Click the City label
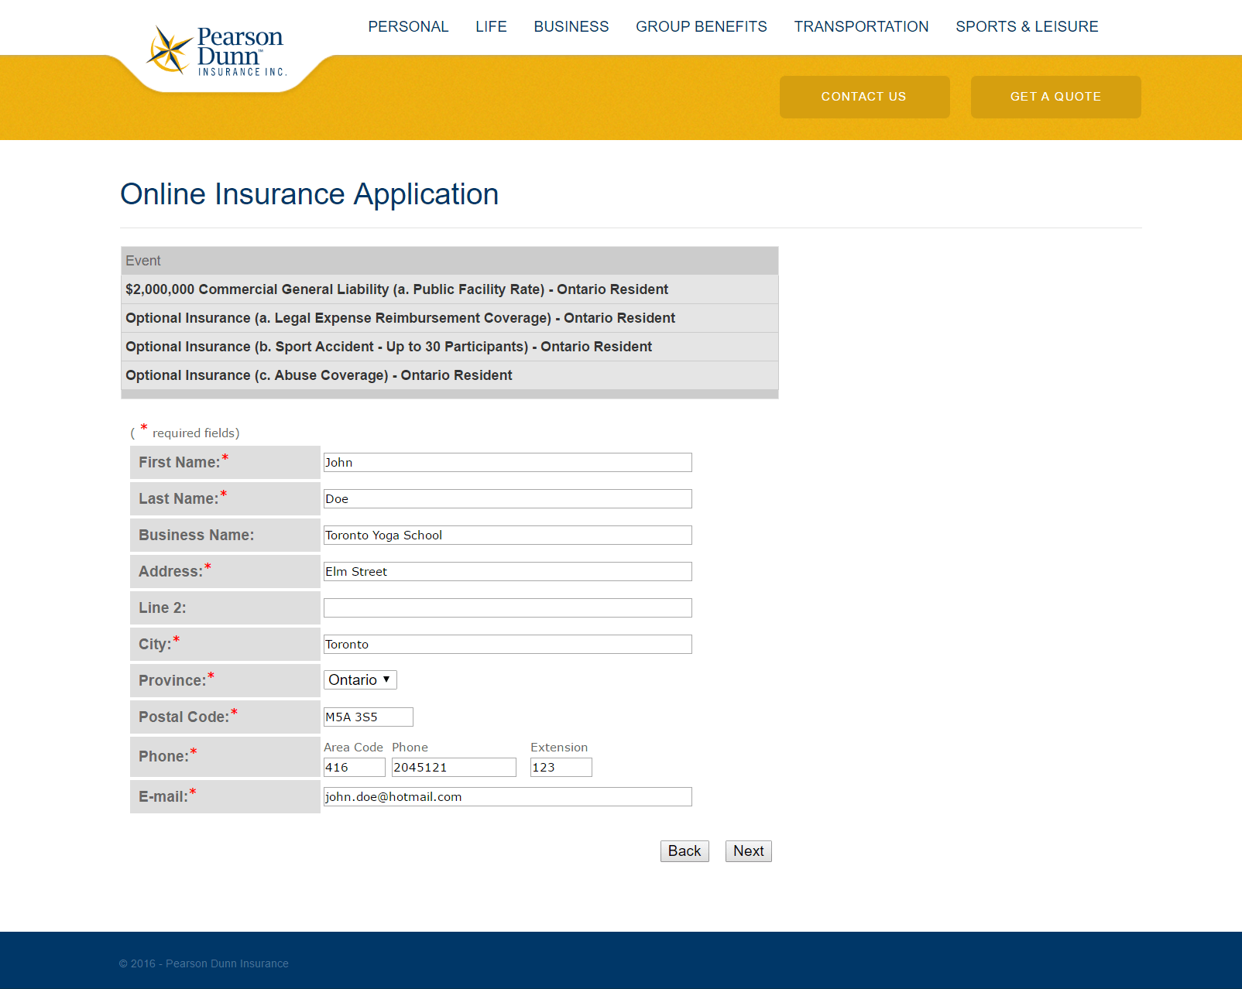This screenshot has height=989, width=1242. (155, 645)
